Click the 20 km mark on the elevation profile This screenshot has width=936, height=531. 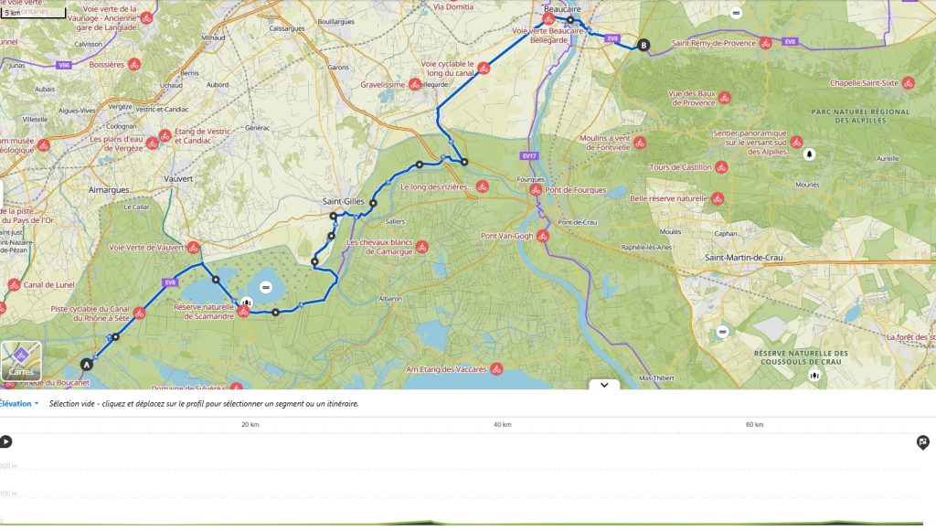point(250,425)
